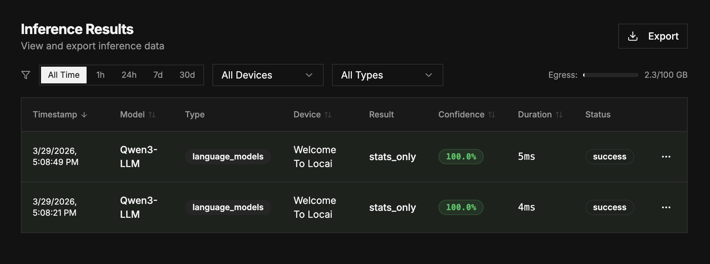
Task: Click the 4ms duration value
Action: [x=526, y=207]
